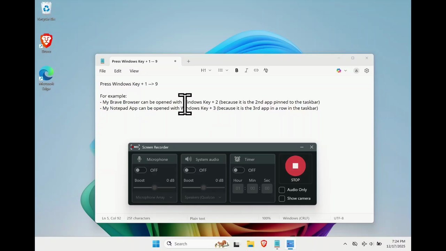Image resolution: width=446 pixels, height=251 pixels.
Task: Click the 'For example:' line
Action: click(x=113, y=96)
